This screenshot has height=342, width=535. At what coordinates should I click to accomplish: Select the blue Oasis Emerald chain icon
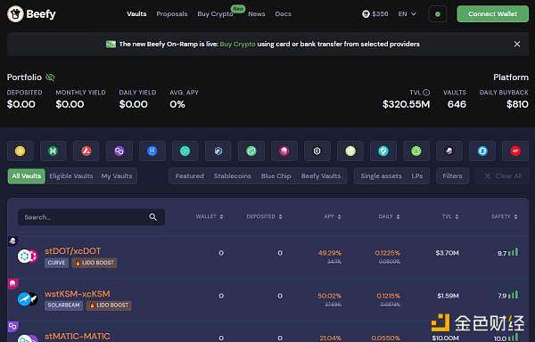pyautogui.click(x=482, y=151)
